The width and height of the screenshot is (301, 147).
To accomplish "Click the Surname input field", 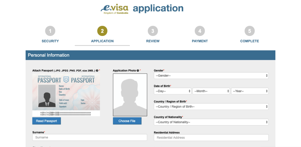I will 90,138.
